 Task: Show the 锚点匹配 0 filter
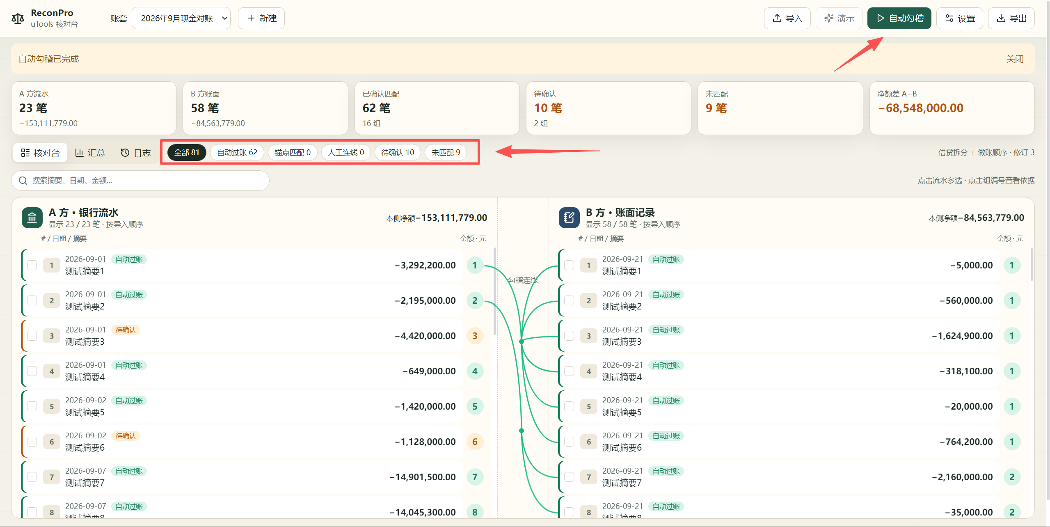pos(293,153)
